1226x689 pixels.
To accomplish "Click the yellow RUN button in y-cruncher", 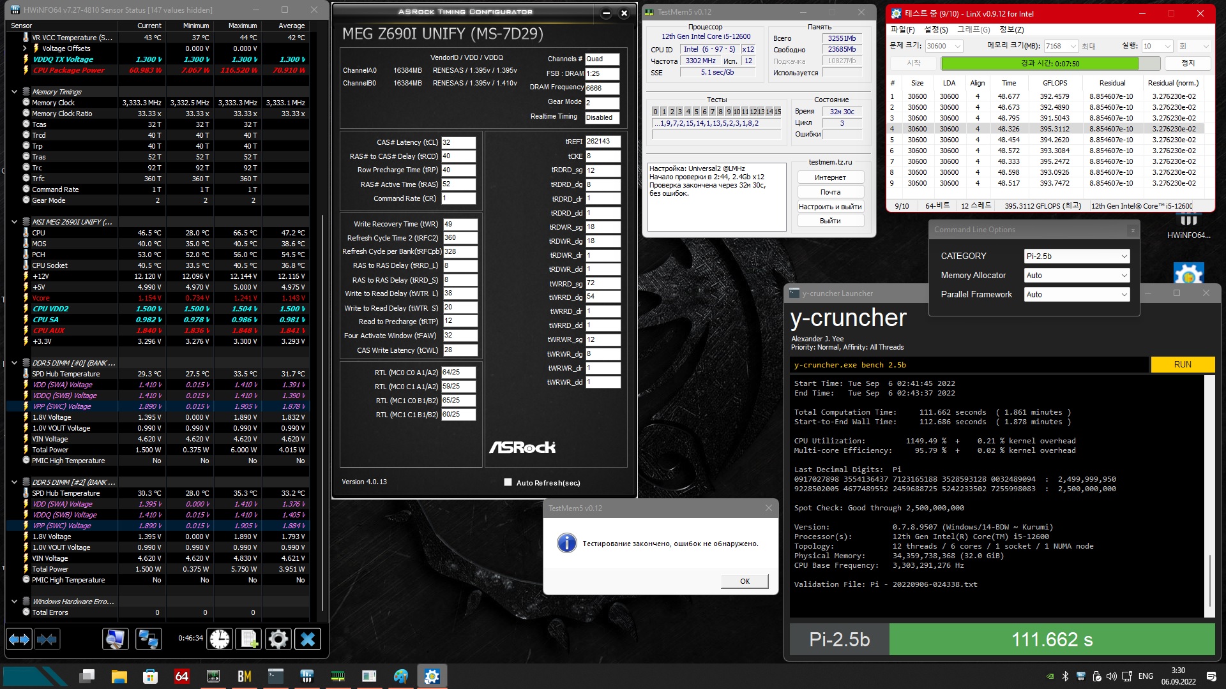I will 1182,364.
